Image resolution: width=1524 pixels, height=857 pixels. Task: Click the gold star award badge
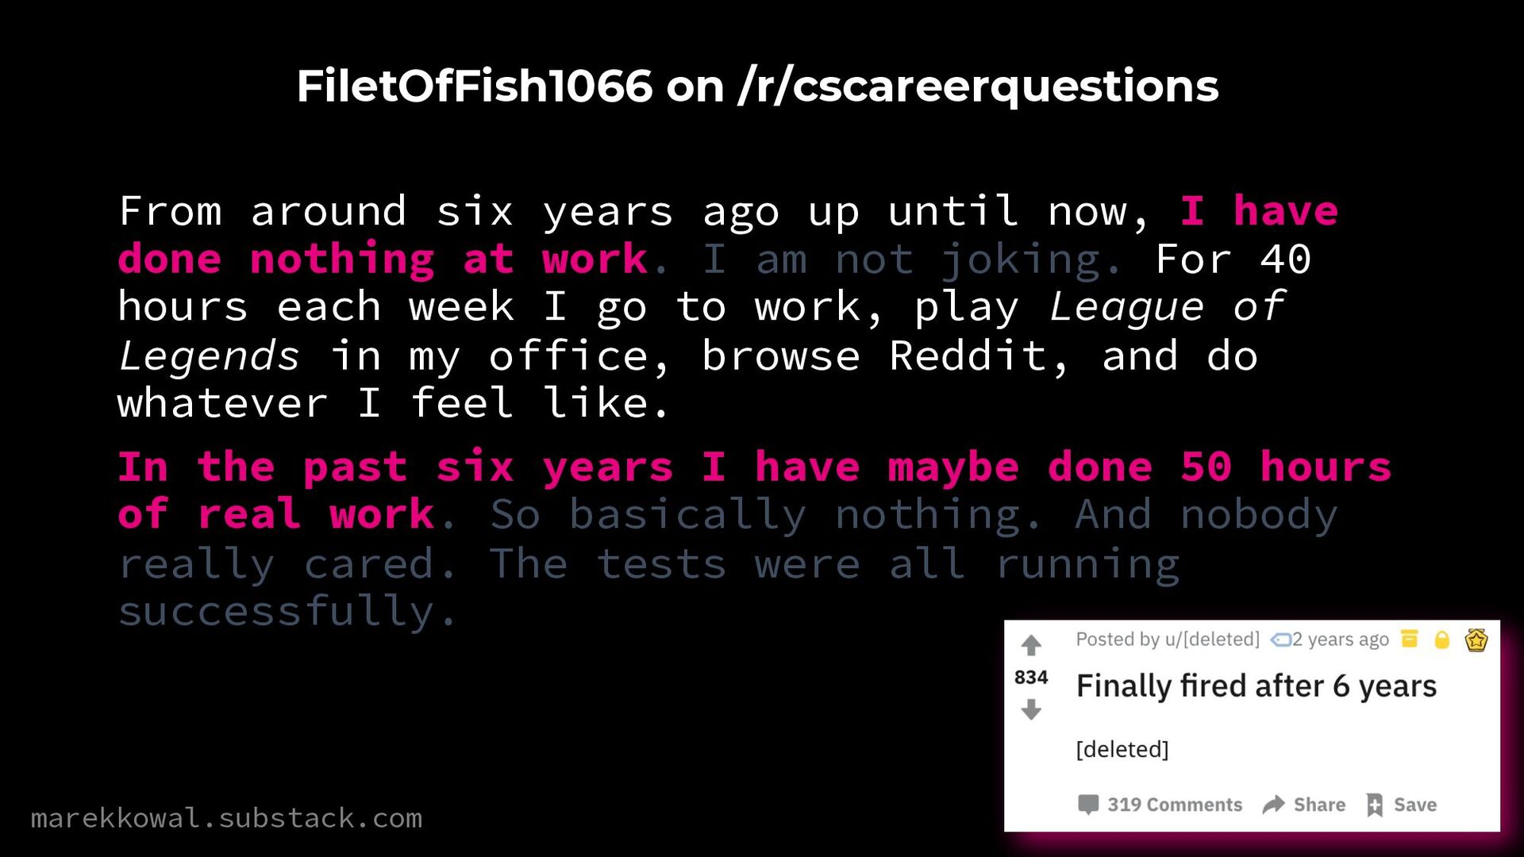pyautogui.click(x=1476, y=640)
